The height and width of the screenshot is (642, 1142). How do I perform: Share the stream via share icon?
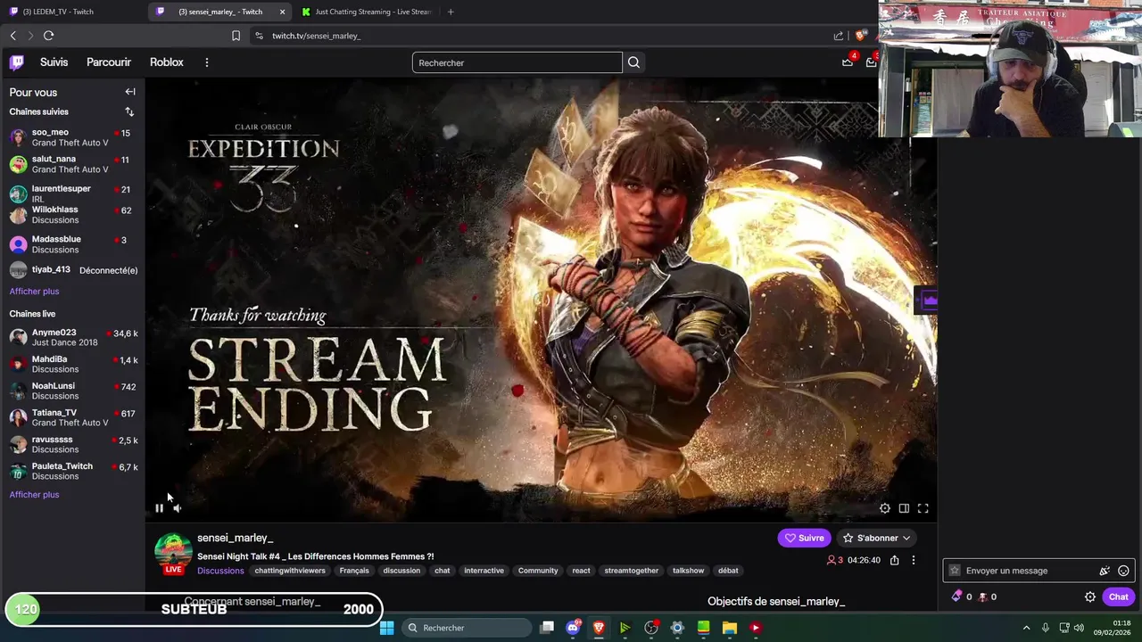tap(894, 560)
